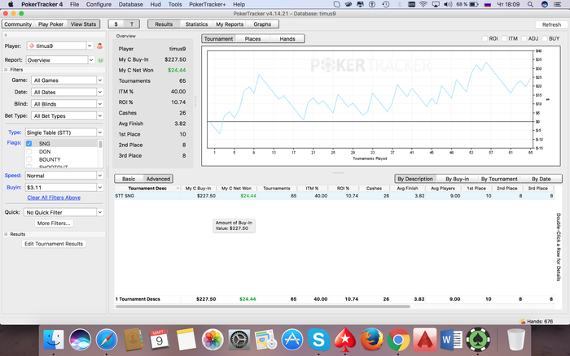Open App Store from the dock
Viewport: 570px width, 356px height.
pos(292,340)
